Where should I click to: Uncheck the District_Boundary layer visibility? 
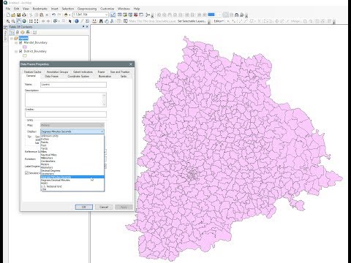tap(20, 51)
